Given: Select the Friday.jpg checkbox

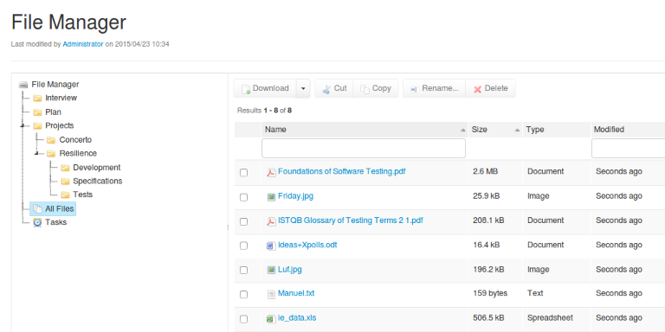Looking at the screenshot, I should click(x=244, y=197).
